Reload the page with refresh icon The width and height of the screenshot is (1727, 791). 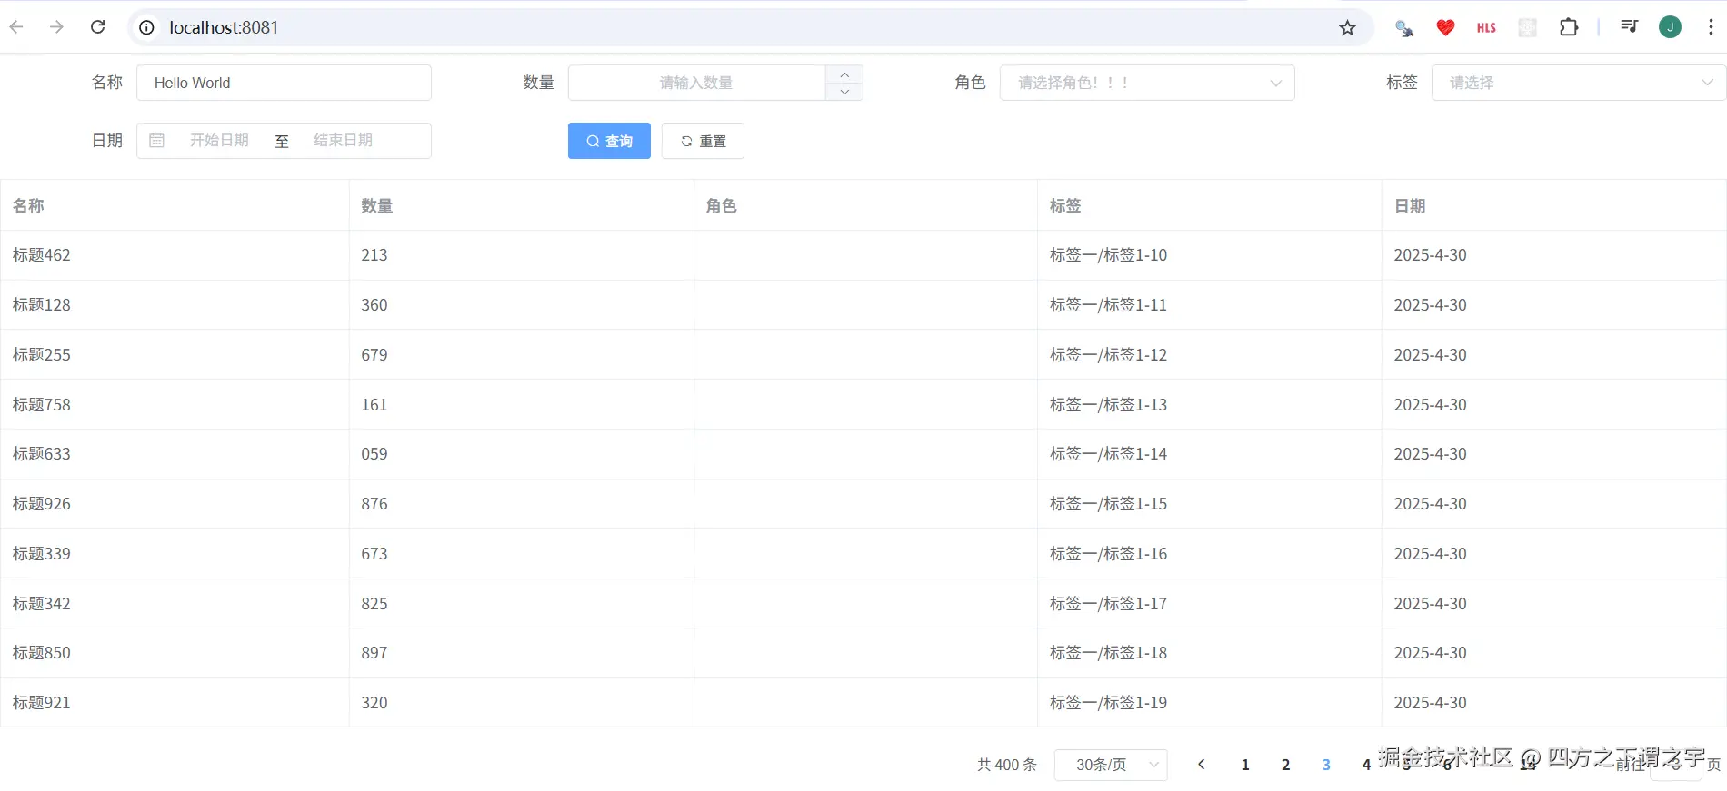[98, 27]
